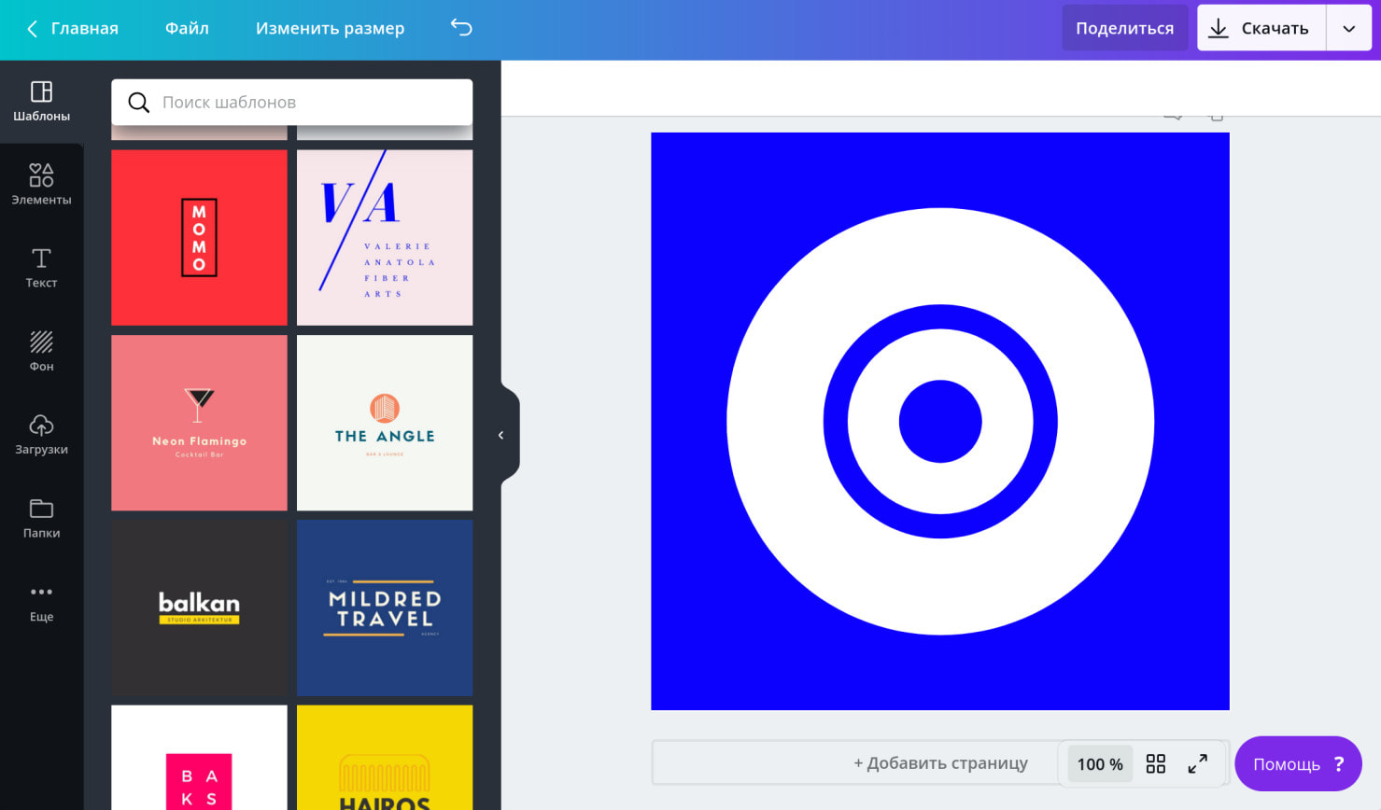Select the Текст text tool

click(41, 268)
